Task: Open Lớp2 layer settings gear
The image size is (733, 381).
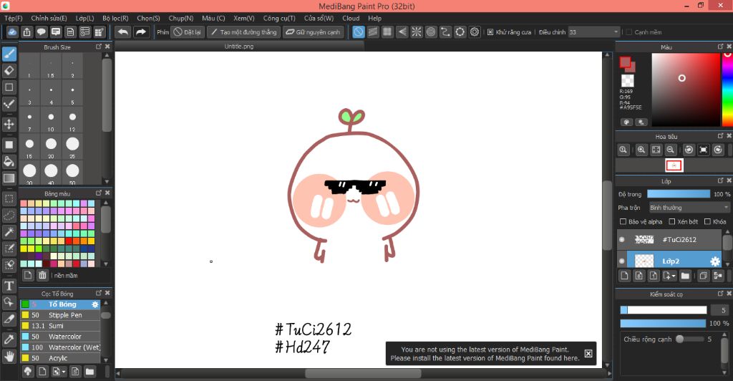Action: click(x=715, y=261)
